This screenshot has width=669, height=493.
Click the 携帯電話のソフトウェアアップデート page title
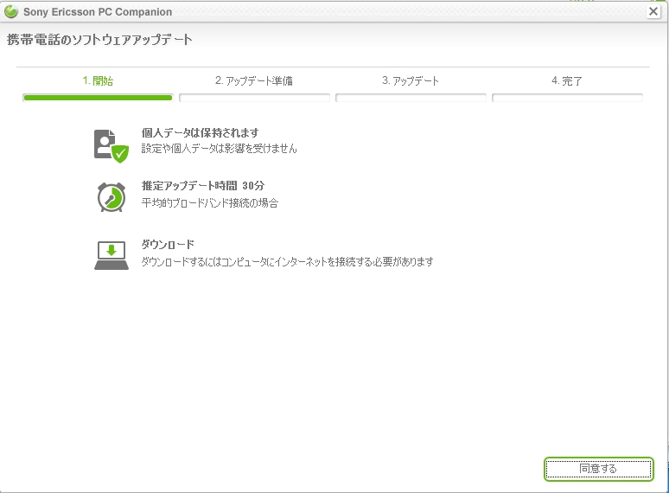click(x=99, y=40)
